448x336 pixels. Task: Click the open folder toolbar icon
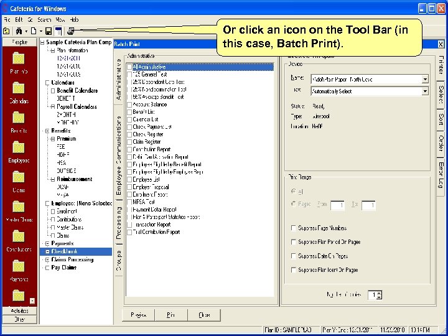tap(6, 31)
